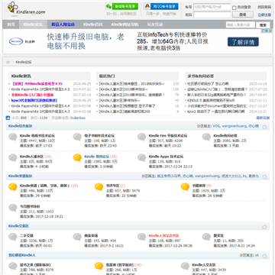
Task: Click the orange bubble icon of the blue Kindle forum with 35 new posts
Action: pyautogui.click(x=77, y=158)
